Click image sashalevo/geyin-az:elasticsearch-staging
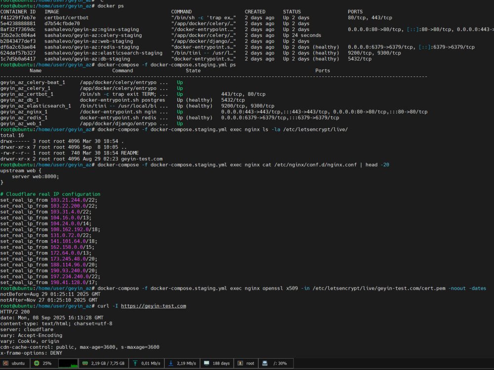Image resolution: width=494 pixels, height=370 pixels. pyautogui.click(x=103, y=53)
